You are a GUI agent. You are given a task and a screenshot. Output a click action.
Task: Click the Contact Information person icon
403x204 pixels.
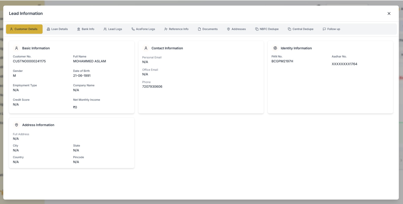click(146, 48)
